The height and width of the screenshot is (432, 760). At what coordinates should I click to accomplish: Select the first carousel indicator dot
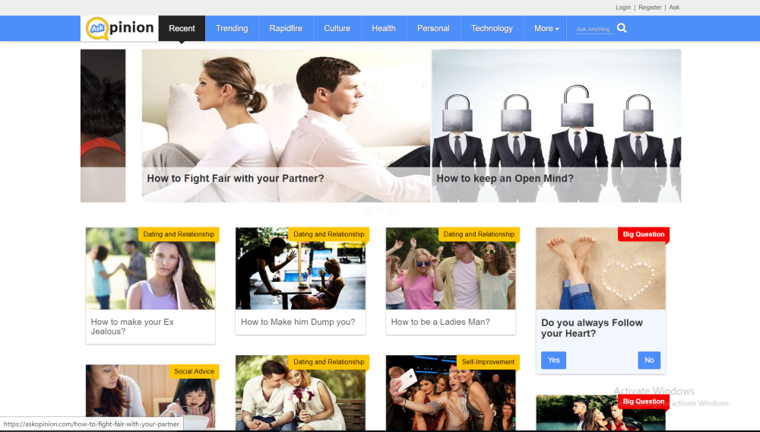[x=369, y=210]
